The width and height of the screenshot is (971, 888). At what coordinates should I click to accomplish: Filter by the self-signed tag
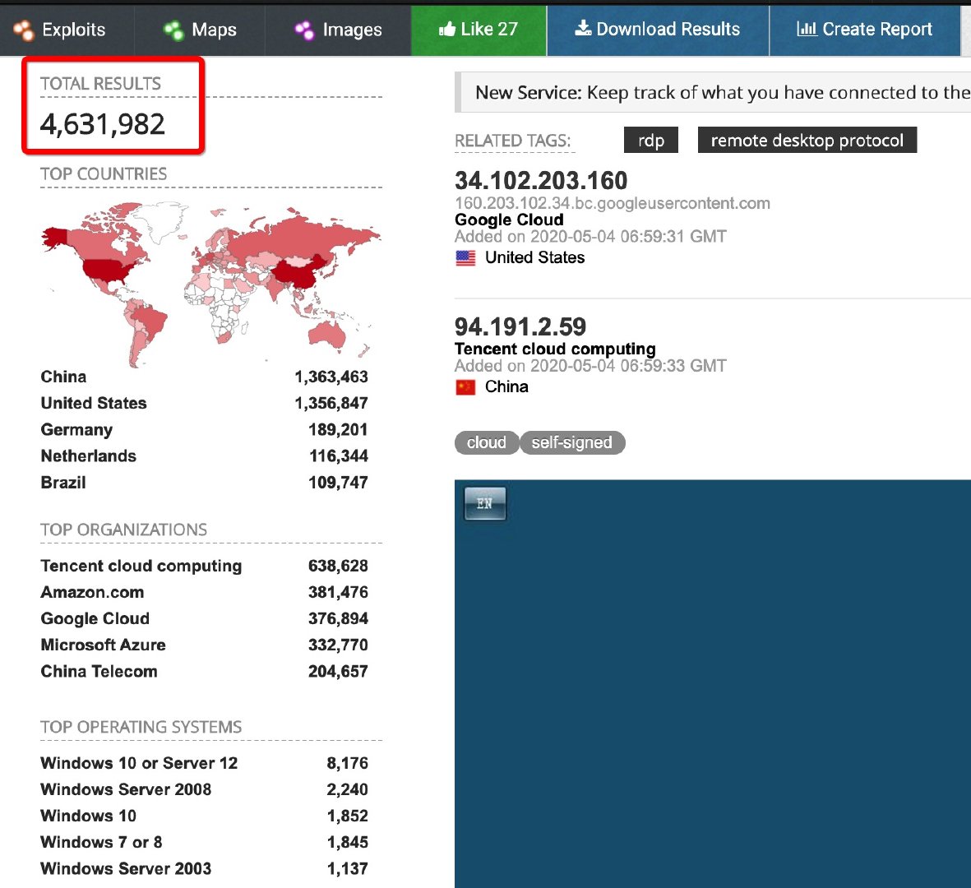[571, 443]
